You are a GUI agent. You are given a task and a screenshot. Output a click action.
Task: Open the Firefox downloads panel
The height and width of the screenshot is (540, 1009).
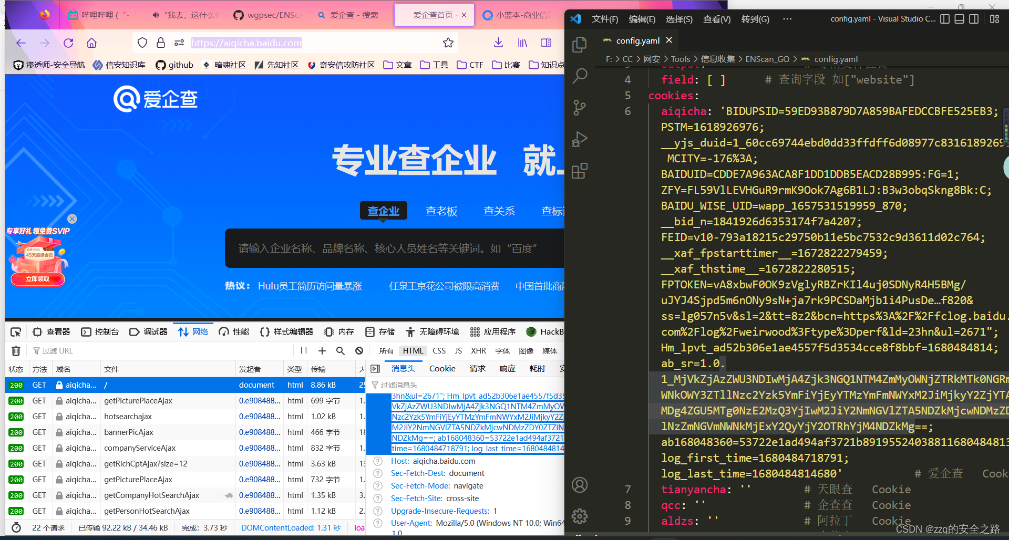pos(498,43)
